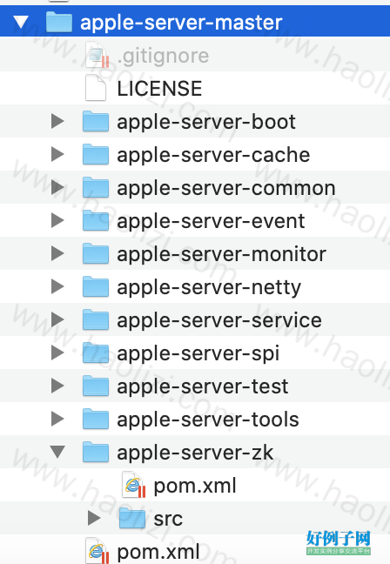The height and width of the screenshot is (564, 390).
Task: Click the apple-server-master folder icon
Action: click(59, 22)
